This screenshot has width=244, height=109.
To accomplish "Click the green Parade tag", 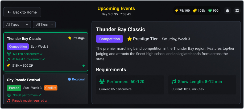I will (14, 88).
